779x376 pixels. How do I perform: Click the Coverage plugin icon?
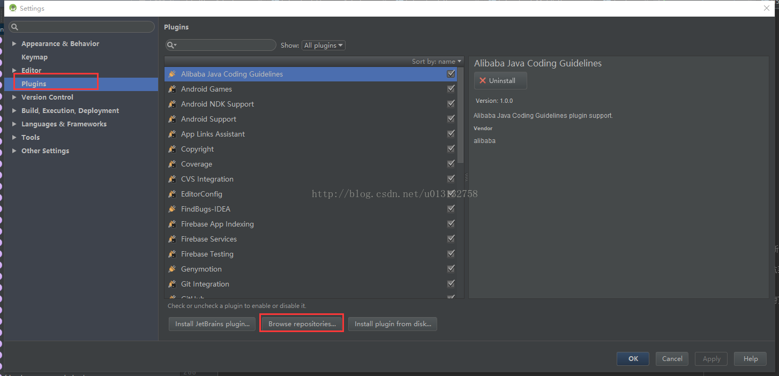pos(172,164)
